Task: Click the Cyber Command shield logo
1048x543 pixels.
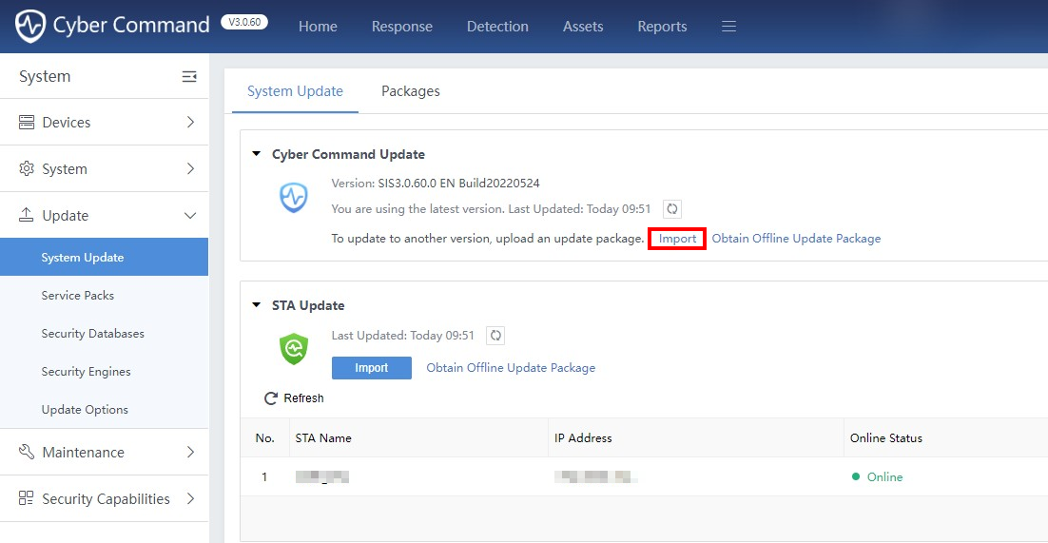Action: pos(30,26)
